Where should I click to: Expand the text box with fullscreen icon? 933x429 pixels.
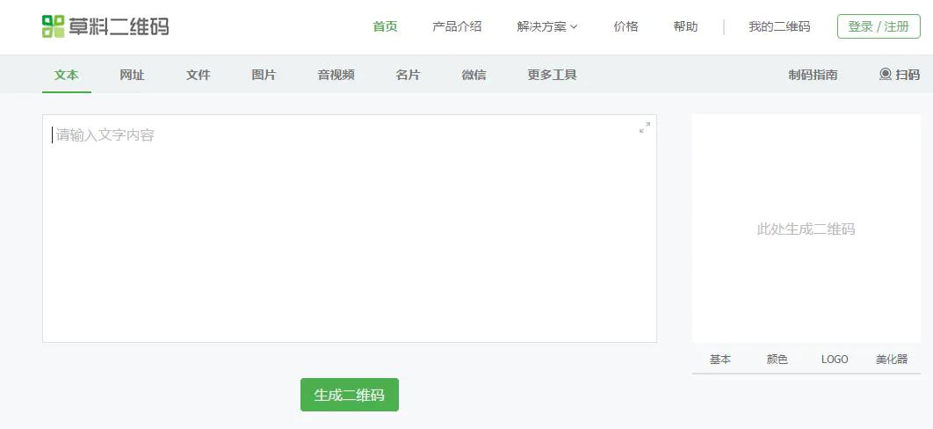[x=645, y=127]
